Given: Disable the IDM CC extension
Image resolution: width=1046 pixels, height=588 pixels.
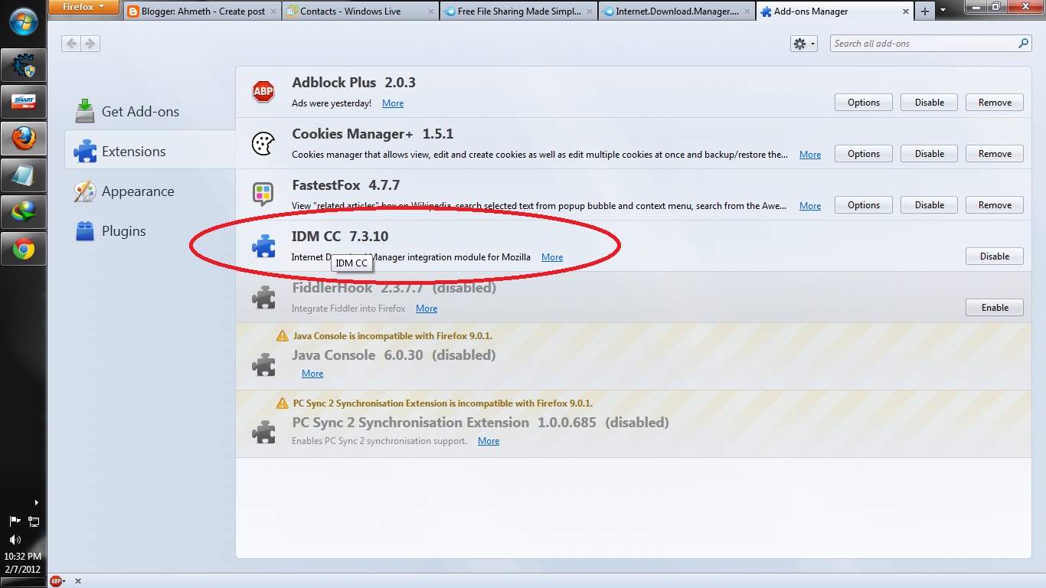Looking at the screenshot, I should pyautogui.click(x=995, y=256).
